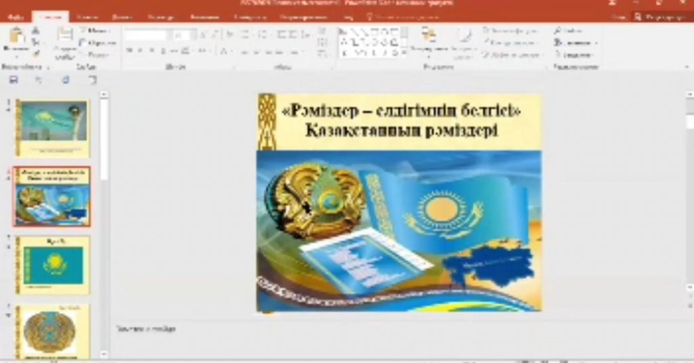Center the paragraph text
Screen dimensions: 694x363
[x=256, y=51]
